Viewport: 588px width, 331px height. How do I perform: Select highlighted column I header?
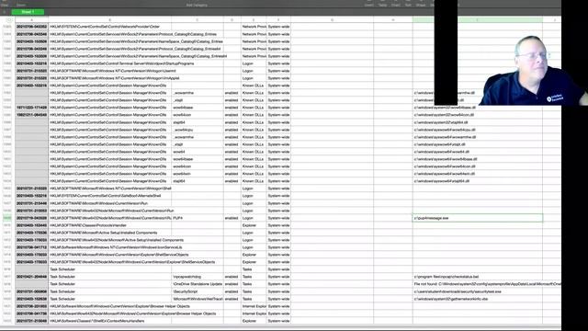click(x=478, y=20)
